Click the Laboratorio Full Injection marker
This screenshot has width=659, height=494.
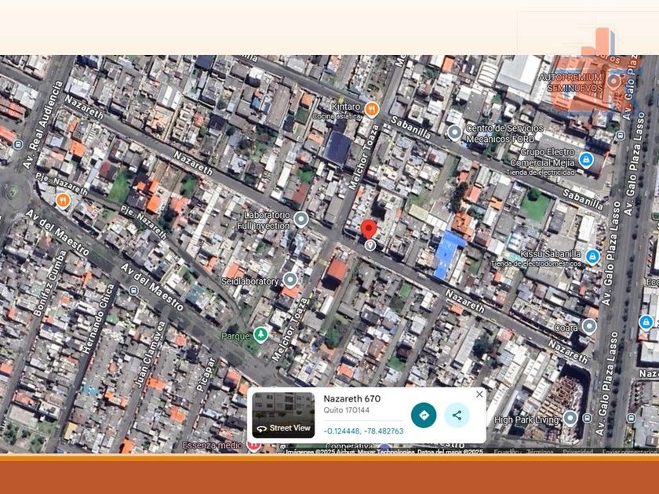pyautogui.click(x=300, y=220)
